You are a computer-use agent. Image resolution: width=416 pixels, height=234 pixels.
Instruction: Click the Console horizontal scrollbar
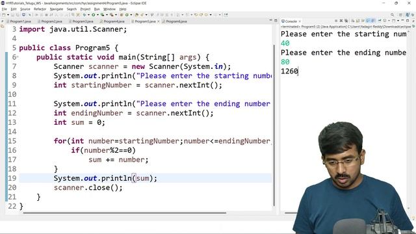click(291, 213)
